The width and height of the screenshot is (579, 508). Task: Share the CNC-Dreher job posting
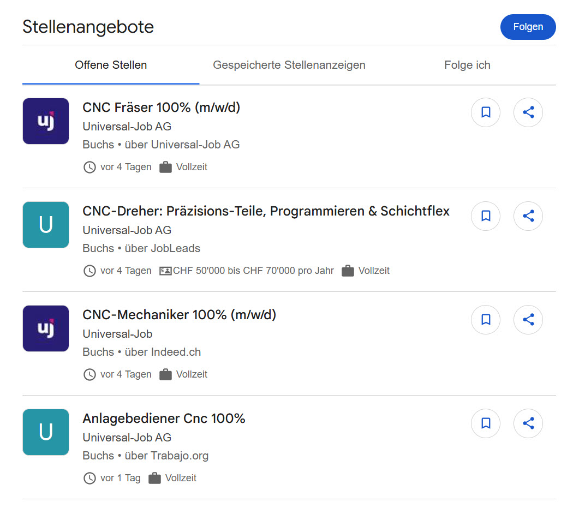coord(528,216)
